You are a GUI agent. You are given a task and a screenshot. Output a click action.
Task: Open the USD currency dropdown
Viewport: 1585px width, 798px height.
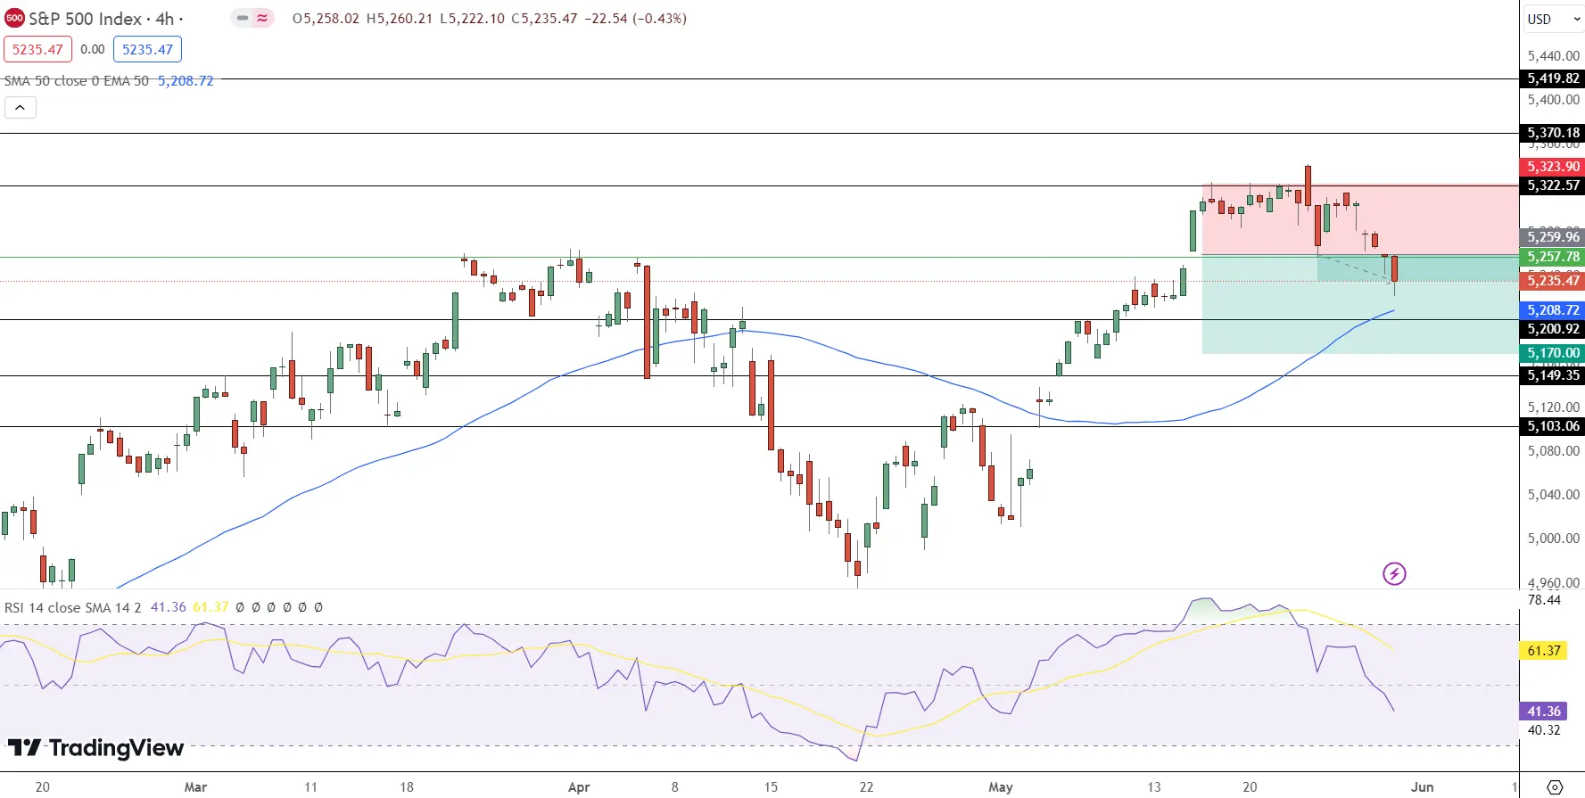(1553, 19)
